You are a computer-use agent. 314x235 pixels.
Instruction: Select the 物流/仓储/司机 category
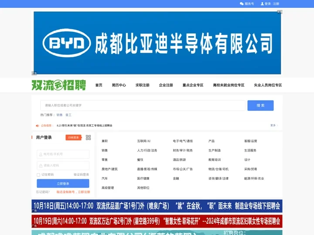[218, 169]
